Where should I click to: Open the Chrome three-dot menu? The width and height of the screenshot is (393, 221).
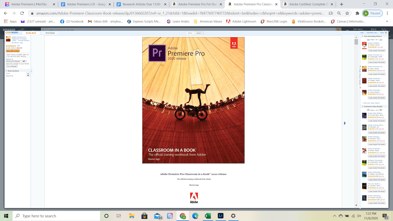(387, 13)
